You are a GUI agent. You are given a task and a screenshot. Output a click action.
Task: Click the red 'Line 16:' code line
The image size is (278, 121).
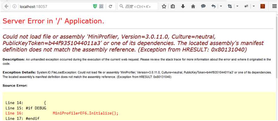[x=62, y=113]
